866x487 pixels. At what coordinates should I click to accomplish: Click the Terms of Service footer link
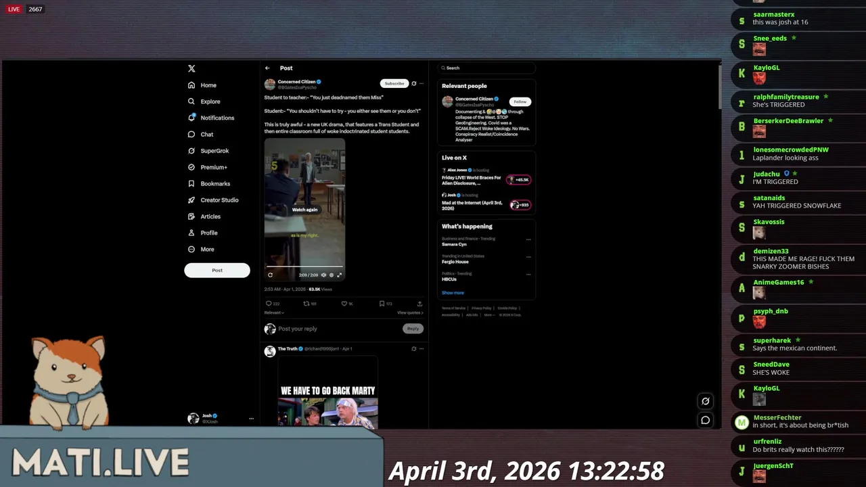453,308
